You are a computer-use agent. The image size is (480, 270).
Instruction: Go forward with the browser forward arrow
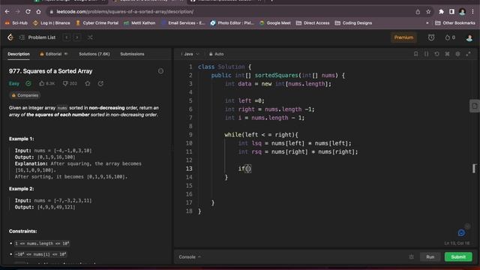[17, 12]
